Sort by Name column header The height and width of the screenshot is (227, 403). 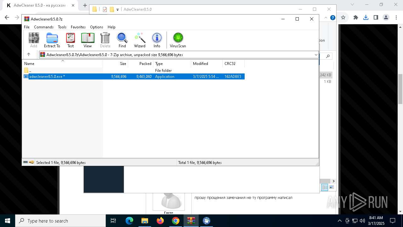[62, 63]
